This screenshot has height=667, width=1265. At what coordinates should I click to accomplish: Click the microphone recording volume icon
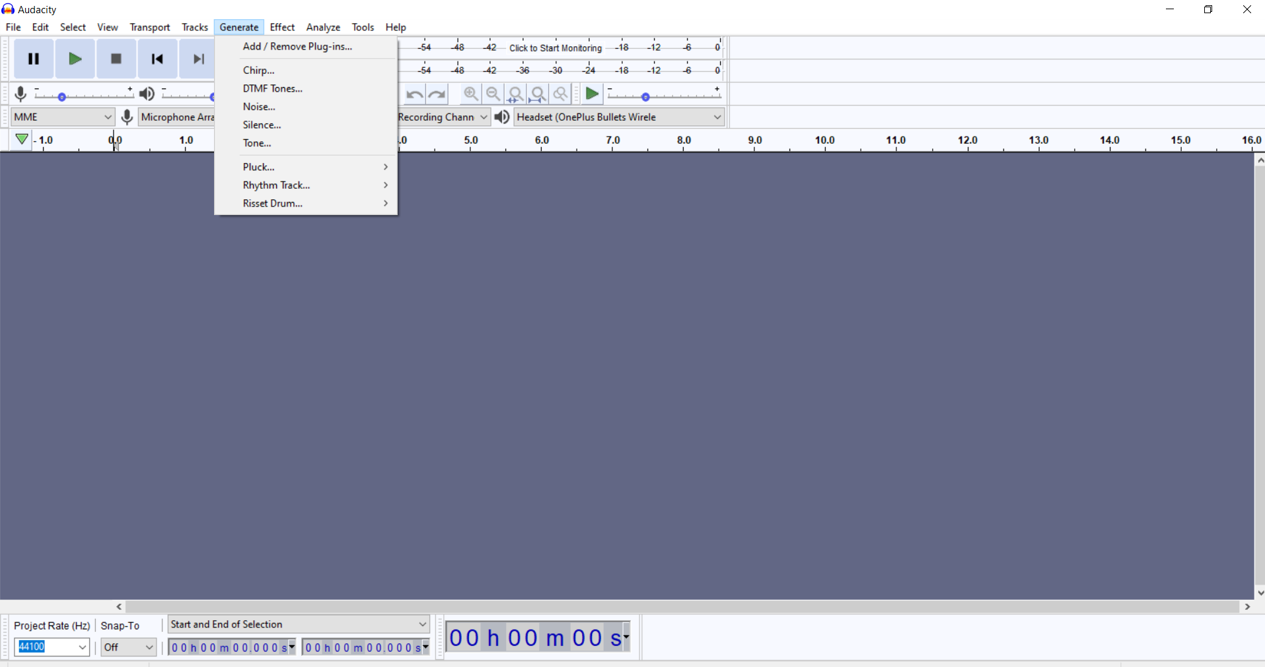(x=20, y=94)
